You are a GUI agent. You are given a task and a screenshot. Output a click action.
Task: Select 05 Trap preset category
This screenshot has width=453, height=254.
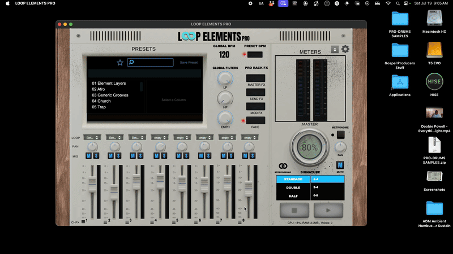pos(99,107)
